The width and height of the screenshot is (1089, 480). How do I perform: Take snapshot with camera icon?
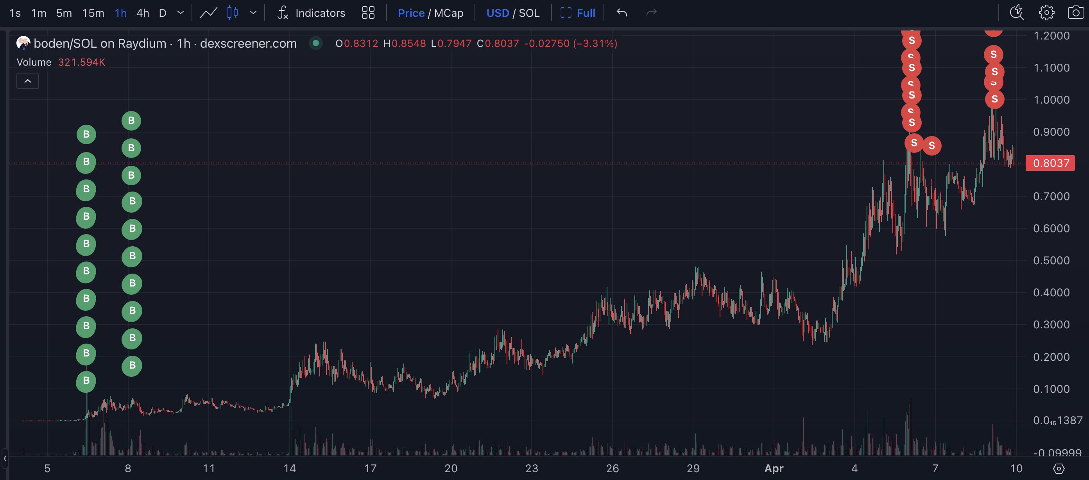point(1075,13)
